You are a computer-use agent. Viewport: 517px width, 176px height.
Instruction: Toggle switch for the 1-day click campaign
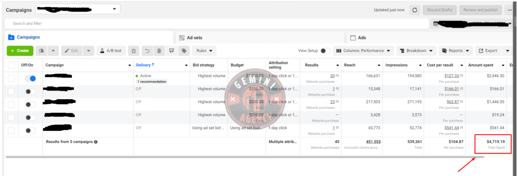(x=30, y=131)
